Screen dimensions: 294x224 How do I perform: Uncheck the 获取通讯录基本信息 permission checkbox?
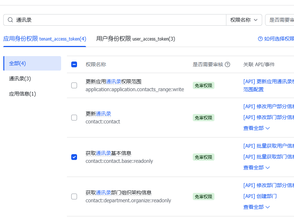74,157
